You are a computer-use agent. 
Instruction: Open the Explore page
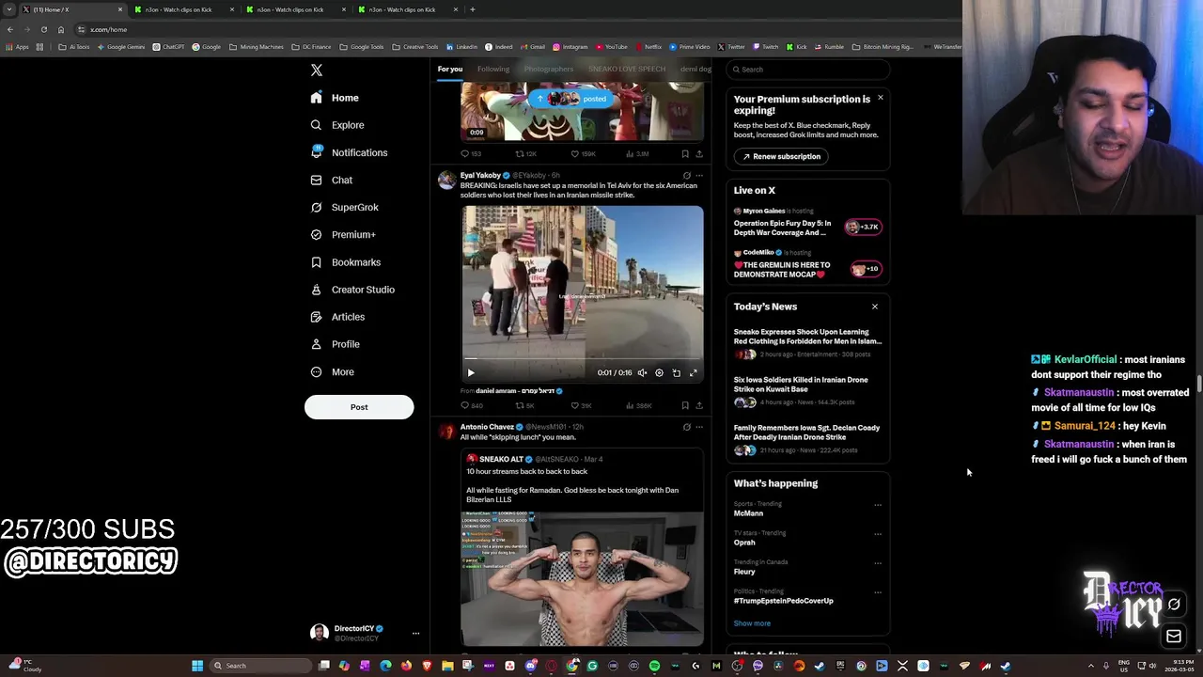(338, 125)
